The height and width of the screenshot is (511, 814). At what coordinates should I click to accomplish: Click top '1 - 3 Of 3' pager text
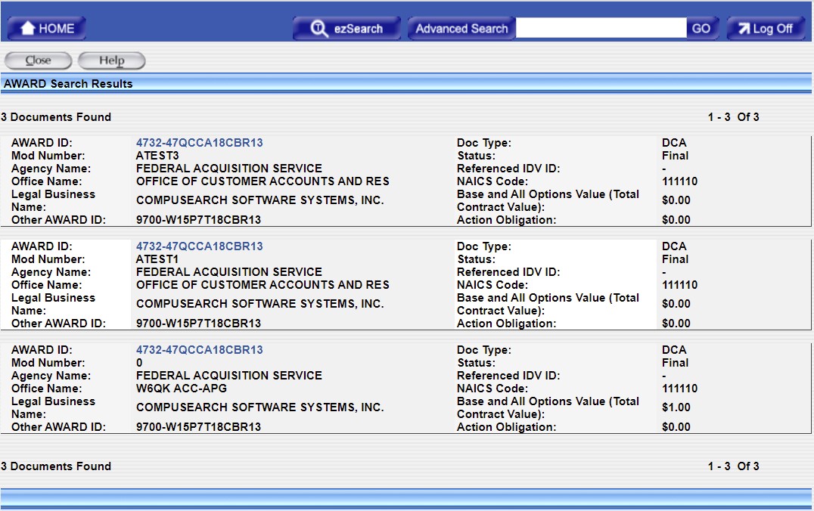[x=733, y=117]
